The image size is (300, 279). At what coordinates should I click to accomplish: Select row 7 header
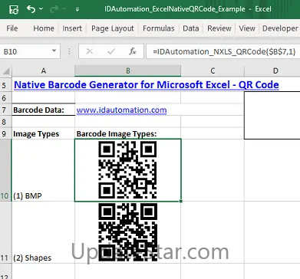[5, 110]
